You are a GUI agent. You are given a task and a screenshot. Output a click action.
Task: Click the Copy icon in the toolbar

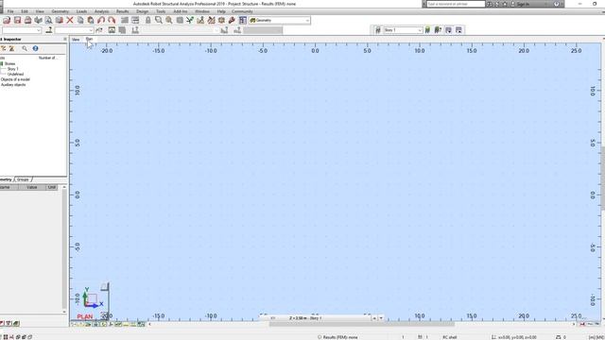coord(80,20)
